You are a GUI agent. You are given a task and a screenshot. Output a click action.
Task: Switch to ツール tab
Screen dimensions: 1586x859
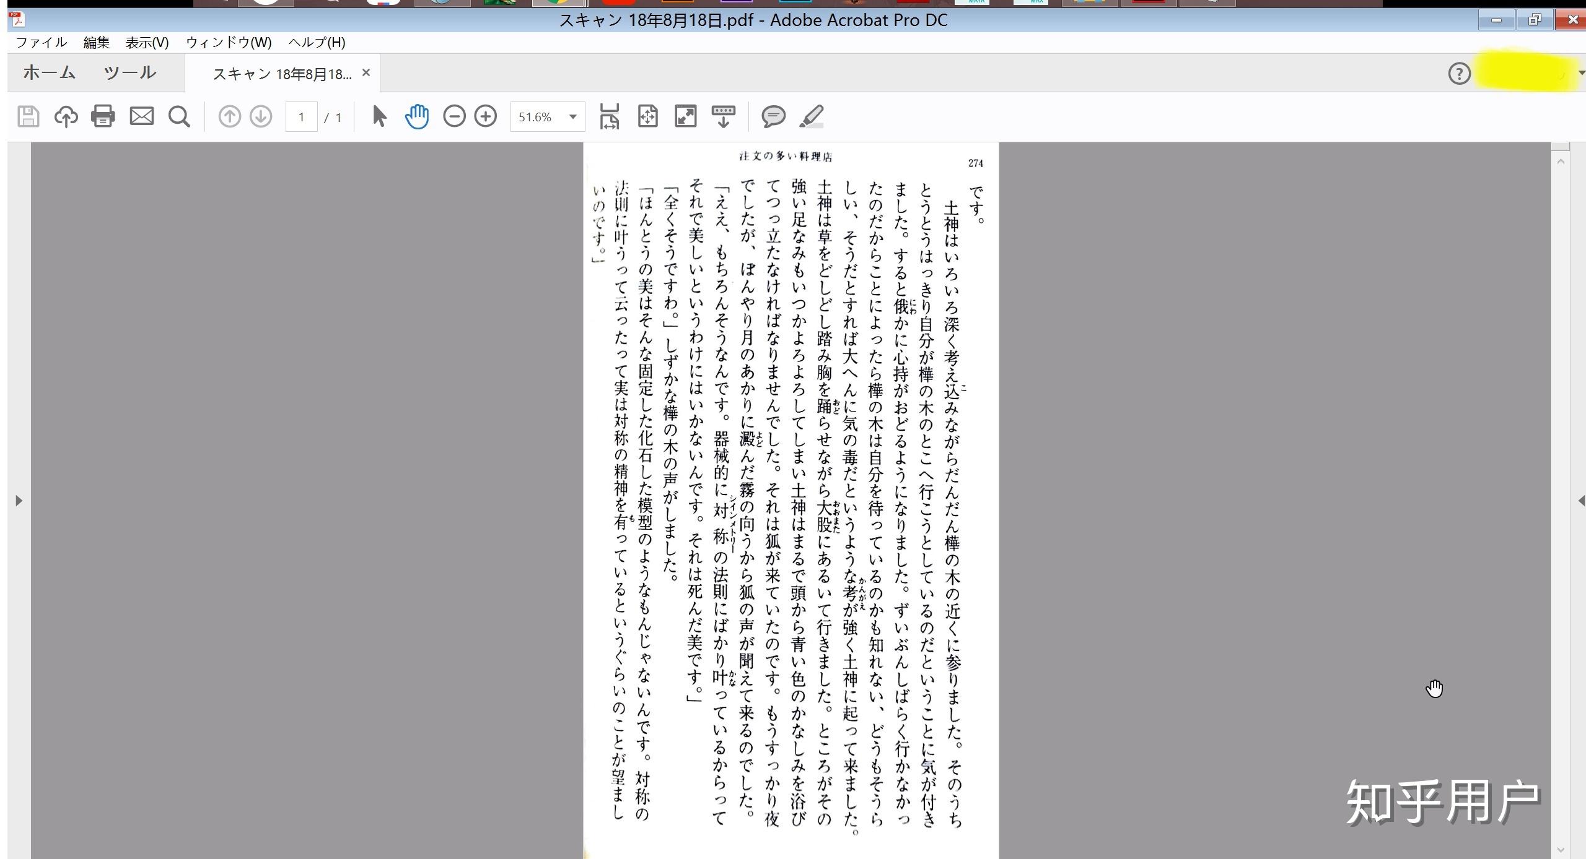point(129,72)
